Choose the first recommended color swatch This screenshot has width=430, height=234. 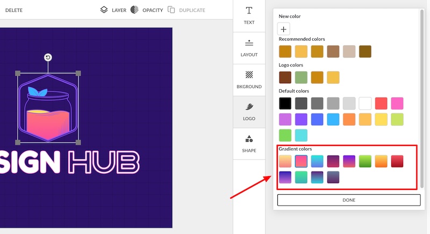[x=285, y=52]
